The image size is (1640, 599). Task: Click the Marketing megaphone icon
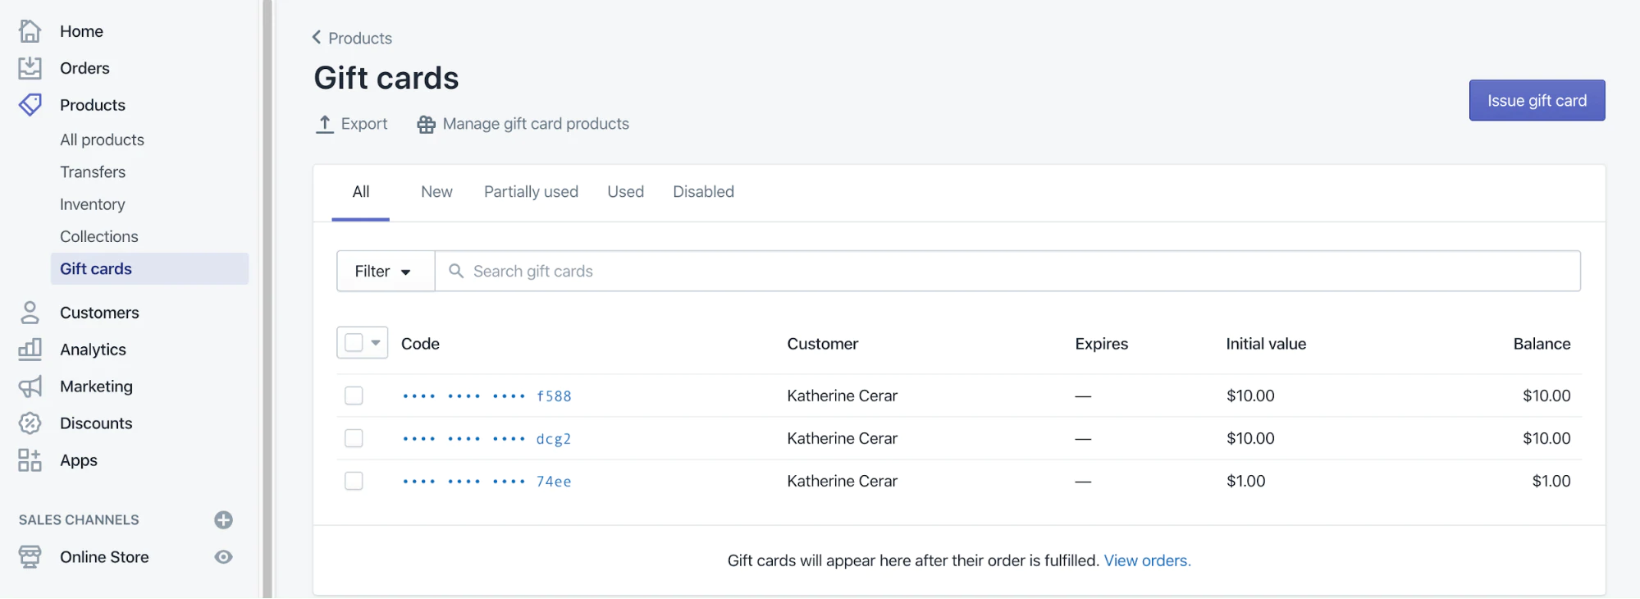pos(30,386)
